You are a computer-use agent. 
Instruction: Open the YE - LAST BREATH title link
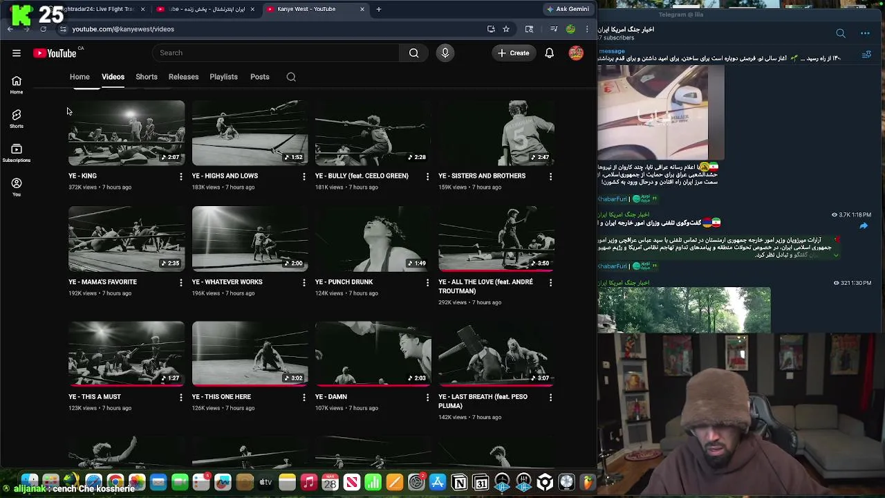coord(483,401)
